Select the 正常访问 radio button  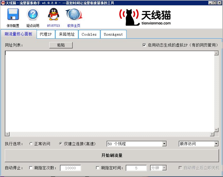(31, 144)
